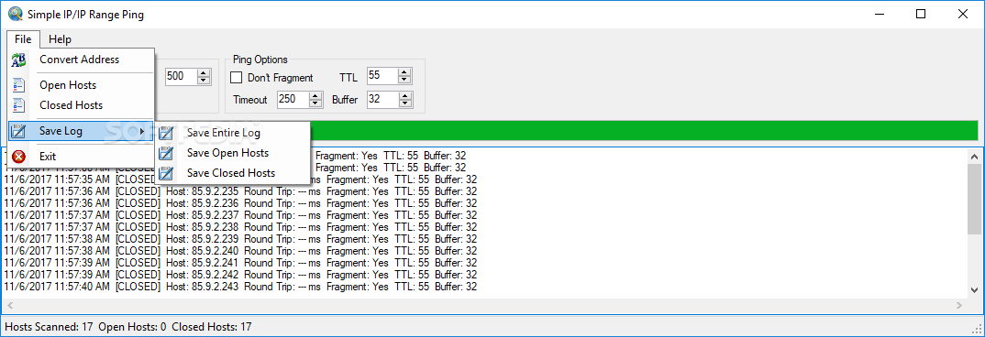The width and height of the screenshot is (985, 337).
Task: Increase the Timeout value with up arrow
Action: (315, 96)
